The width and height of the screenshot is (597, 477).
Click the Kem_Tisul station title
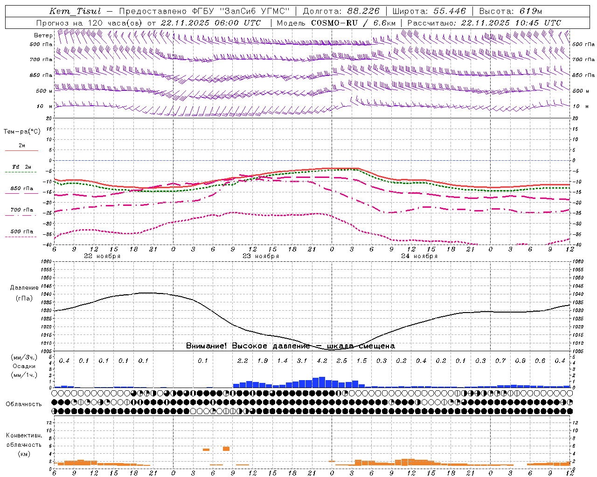[75, 11]
